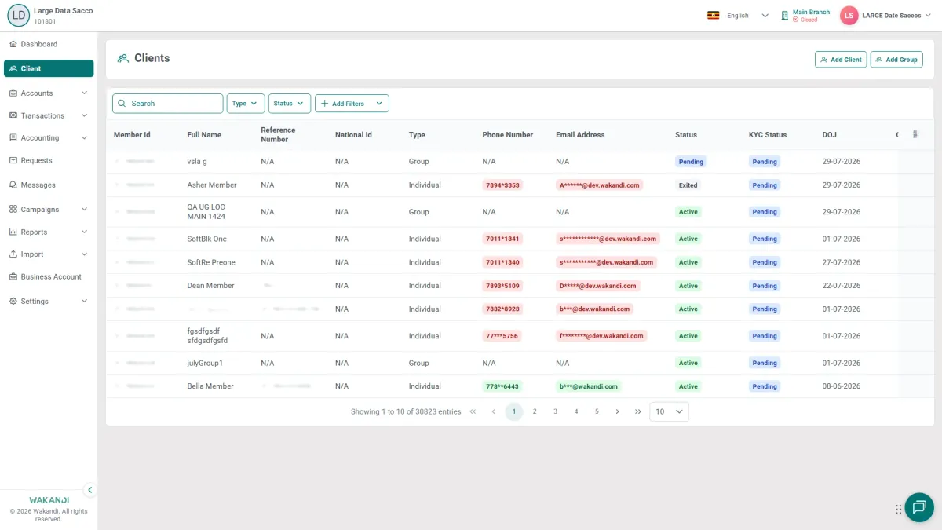Click the Accounts icon in sidebar
Image resolution: width=942 pixels, height=530 pixels.
tap(13, 93)
